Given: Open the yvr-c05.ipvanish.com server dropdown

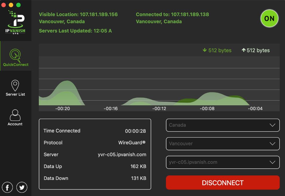Looking at the screenshot, I should 223,162.
